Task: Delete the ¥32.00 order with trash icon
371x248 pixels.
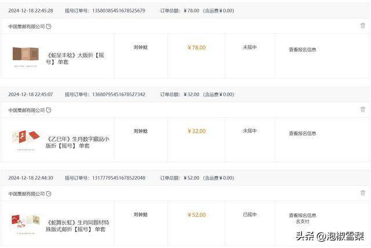Action: pos(363,109)
